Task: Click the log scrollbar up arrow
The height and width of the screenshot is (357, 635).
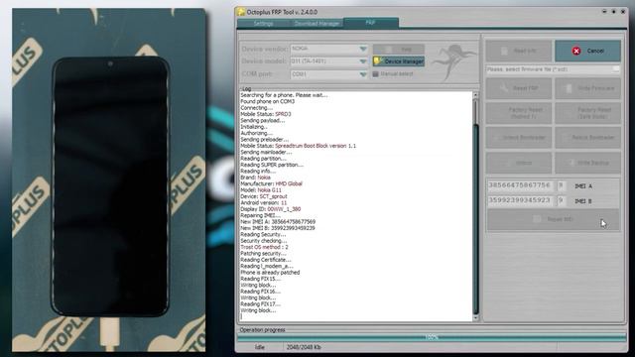Action: pyautogui.click(x=476, y=95)
